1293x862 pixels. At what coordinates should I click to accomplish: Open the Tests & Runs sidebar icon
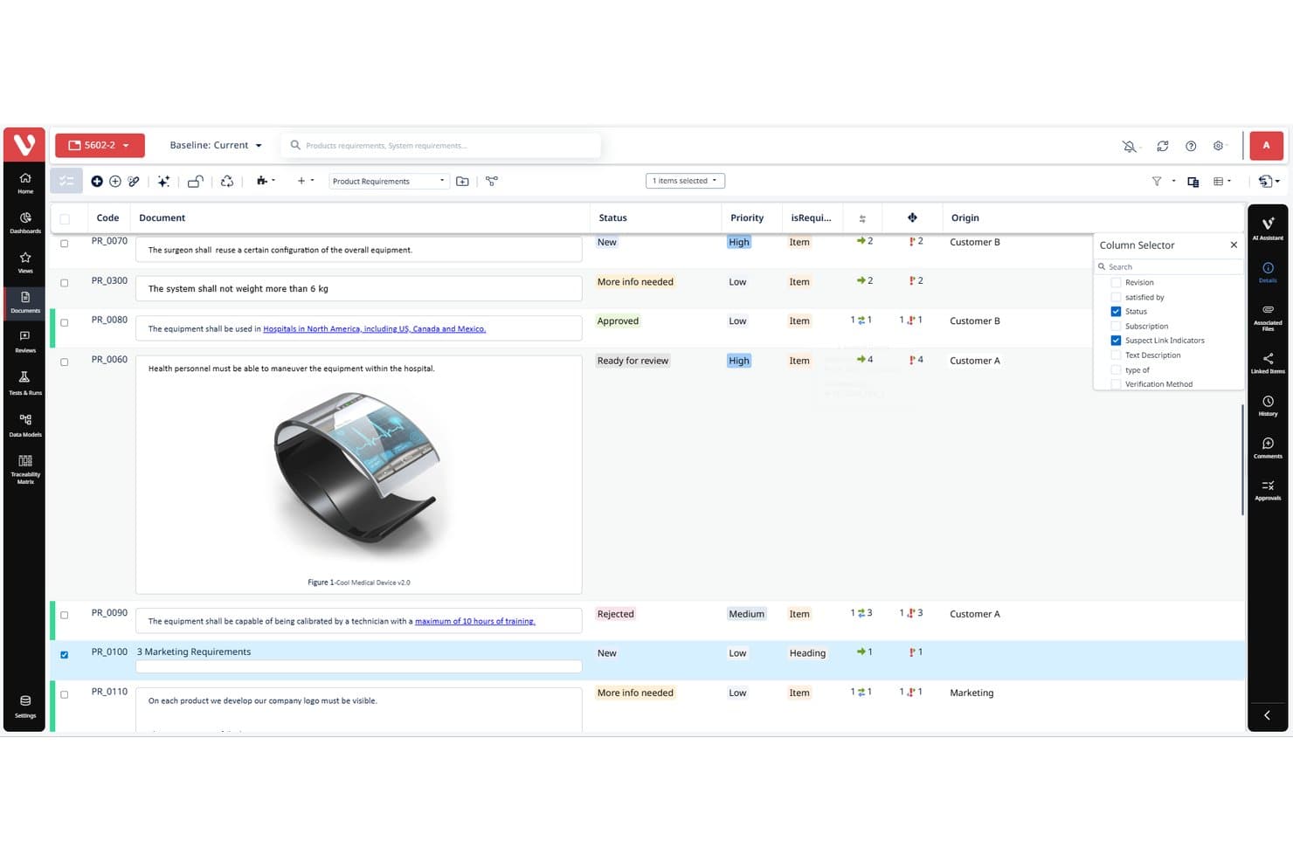tap(24, 383)
